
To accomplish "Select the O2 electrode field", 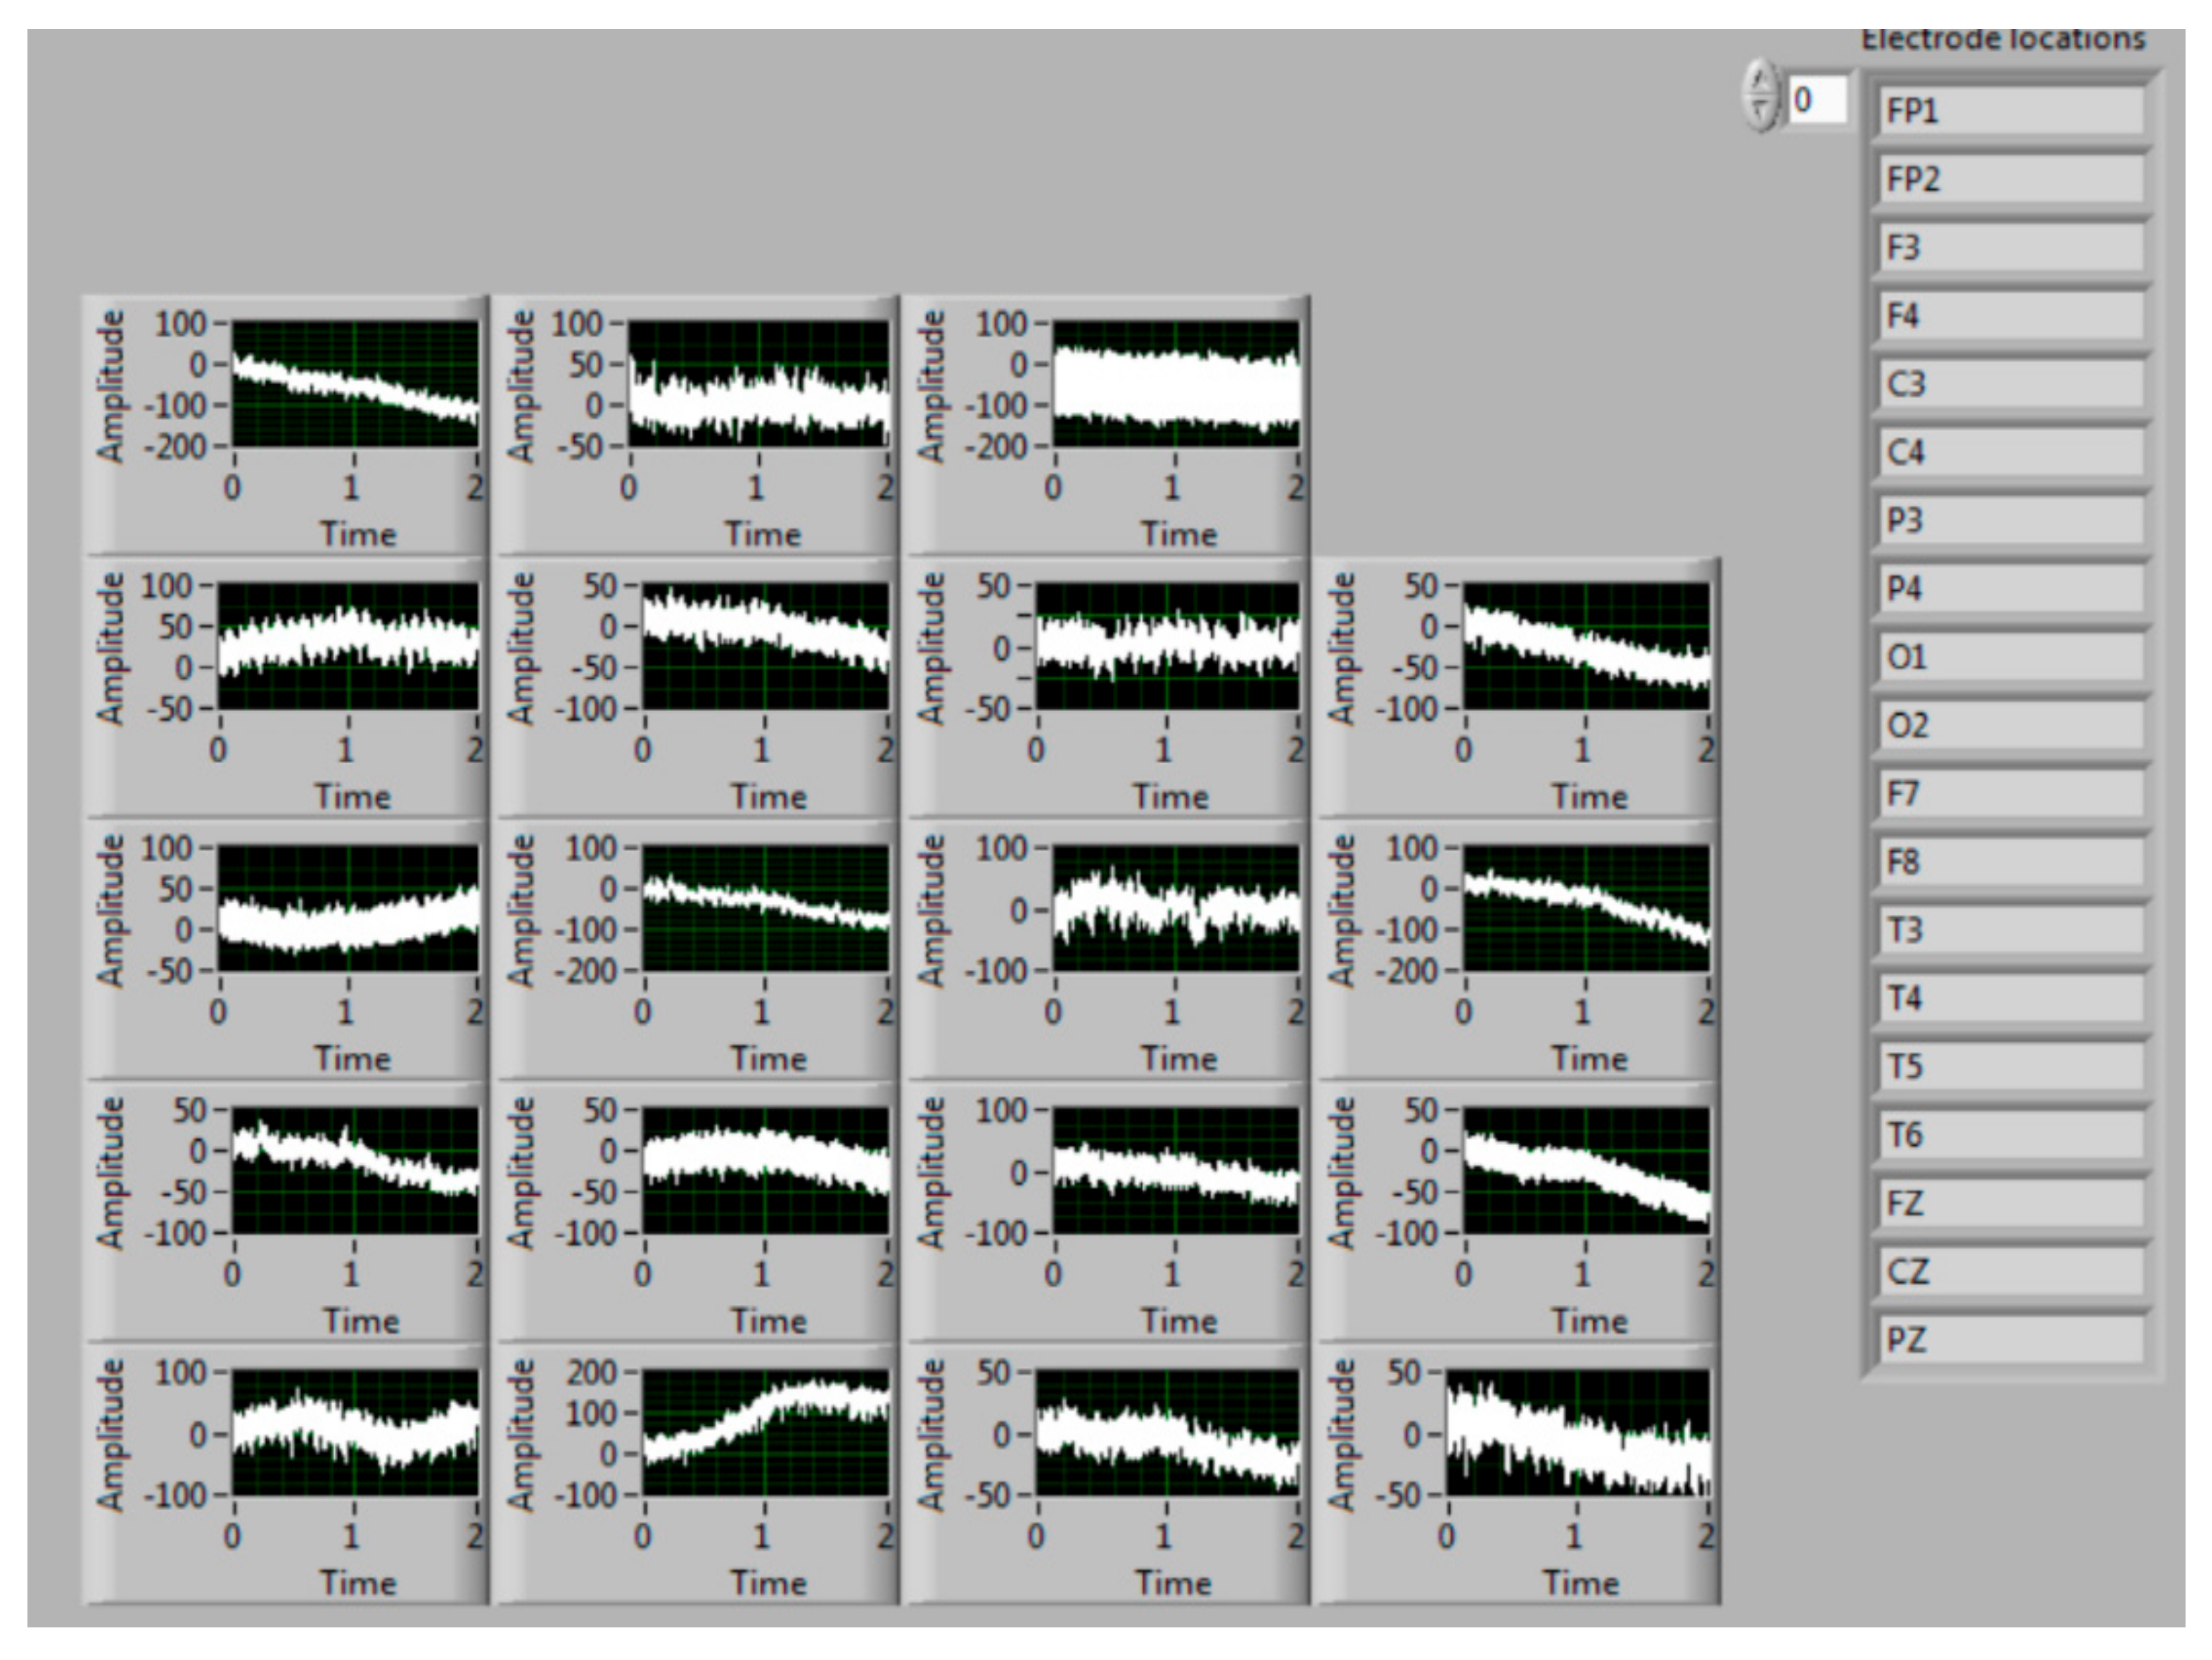I will (2010, 725).
